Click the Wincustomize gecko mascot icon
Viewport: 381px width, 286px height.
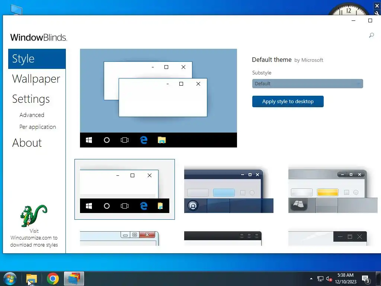coord(34,216)
